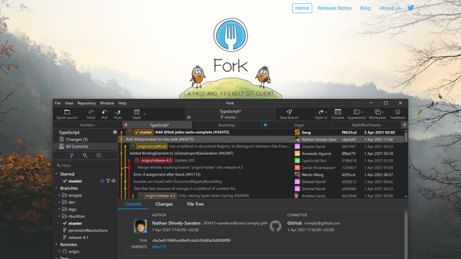Viewport: 461px width, 259px height.
Task: Expand the rbuckton branch folder
Action: 59,216
